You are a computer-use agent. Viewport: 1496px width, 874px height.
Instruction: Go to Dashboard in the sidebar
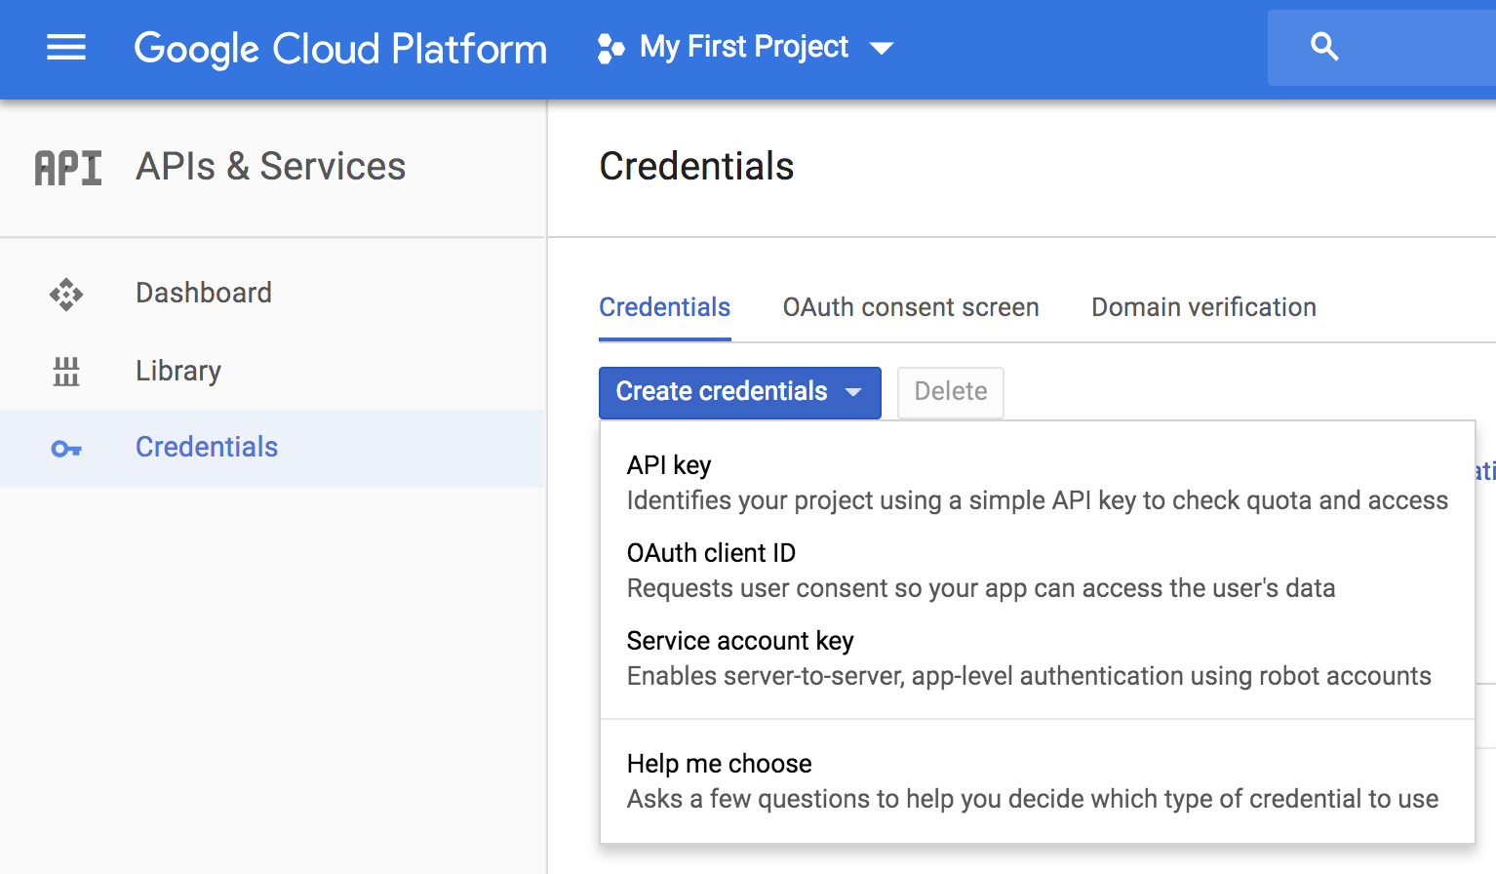tap(204, 293)
